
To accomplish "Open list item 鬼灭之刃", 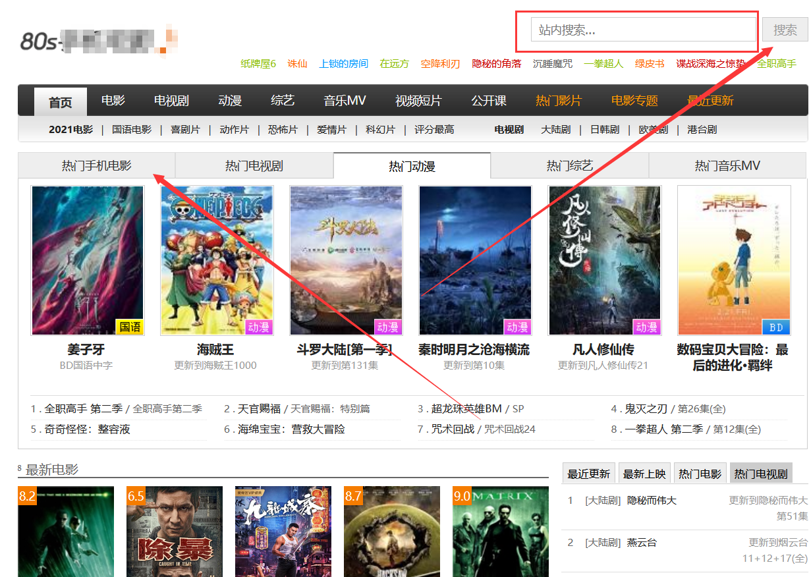I will 647,408.
